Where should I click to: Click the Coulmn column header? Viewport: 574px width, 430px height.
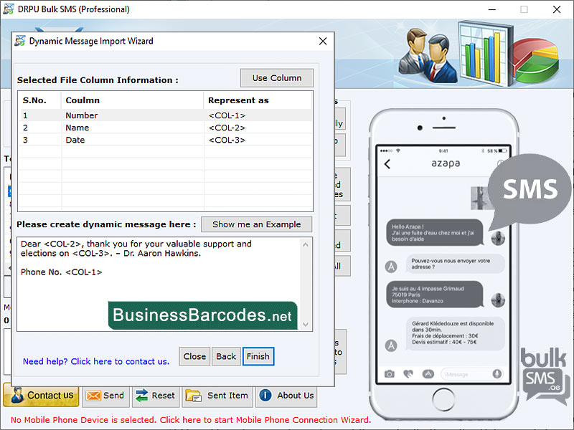click(132, 100)
